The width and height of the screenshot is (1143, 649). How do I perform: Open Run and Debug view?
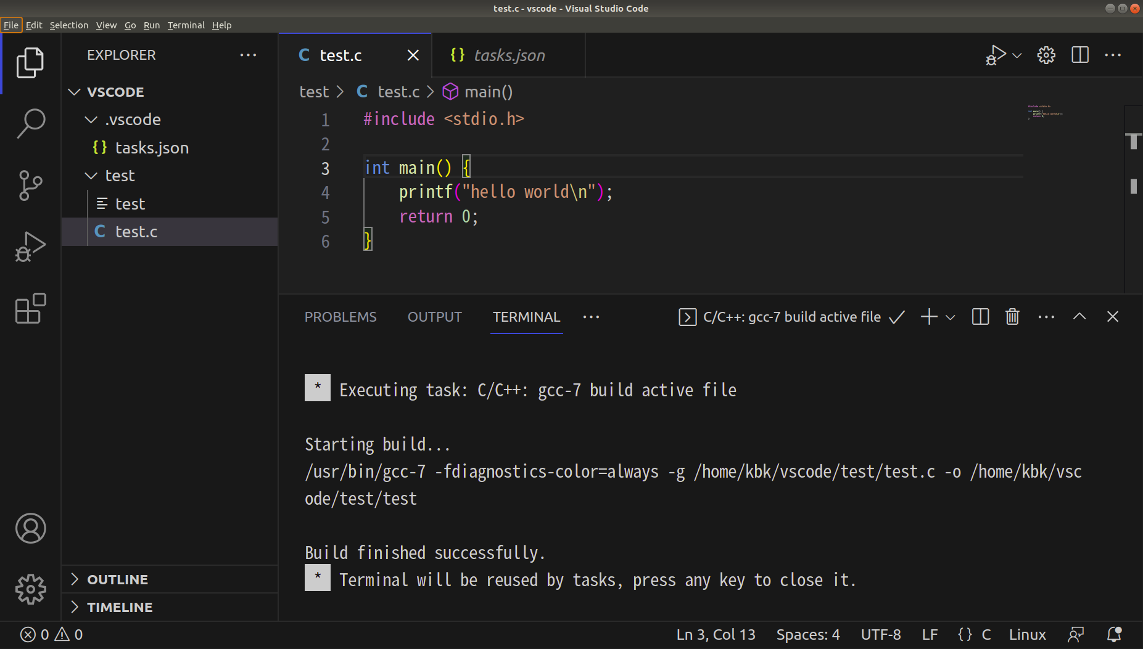point(30,247)
